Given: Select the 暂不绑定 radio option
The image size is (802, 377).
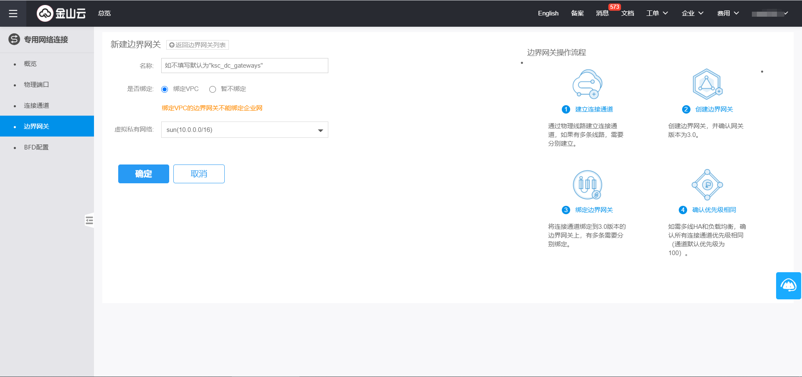Looking at the screenshot, I should click(213, 89).
